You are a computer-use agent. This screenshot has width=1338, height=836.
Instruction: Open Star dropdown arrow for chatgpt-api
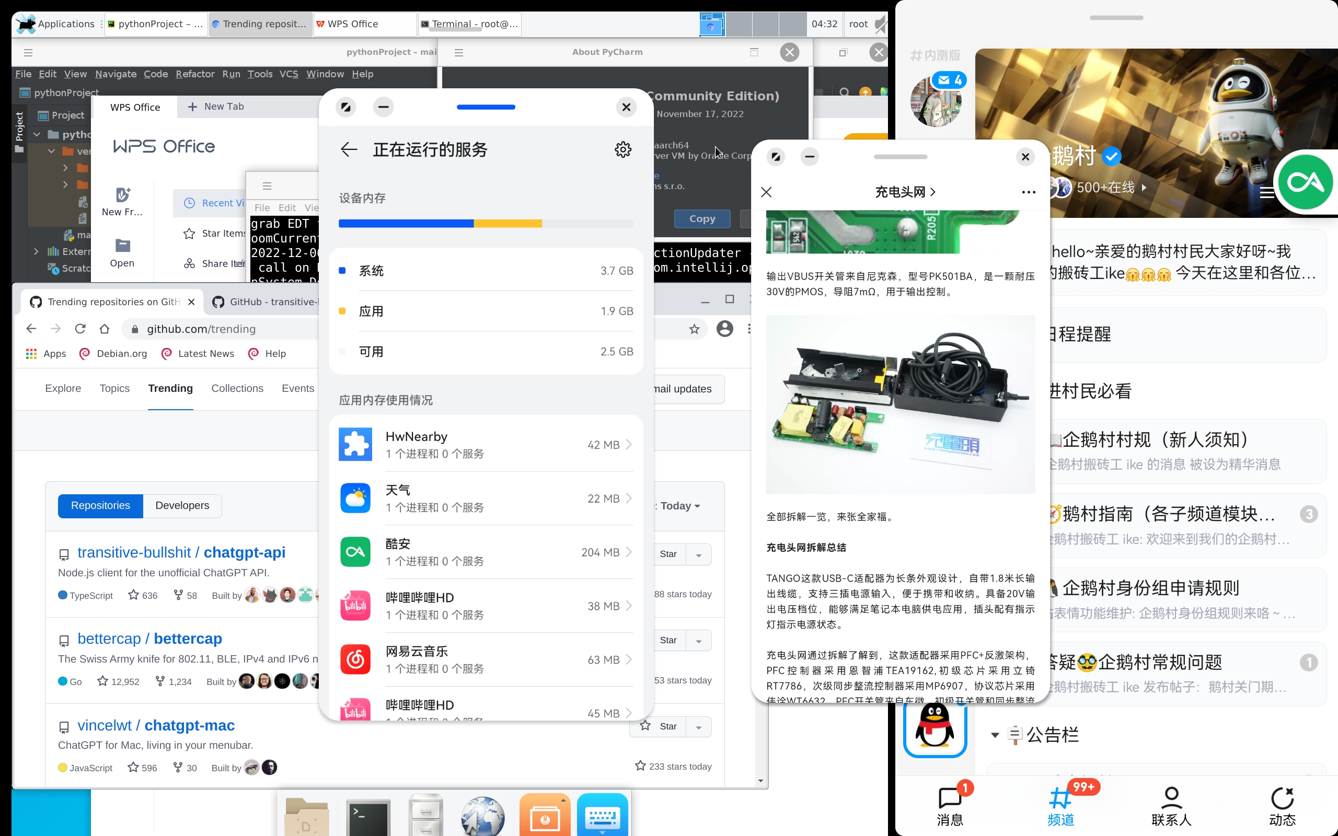click(698, 554)
